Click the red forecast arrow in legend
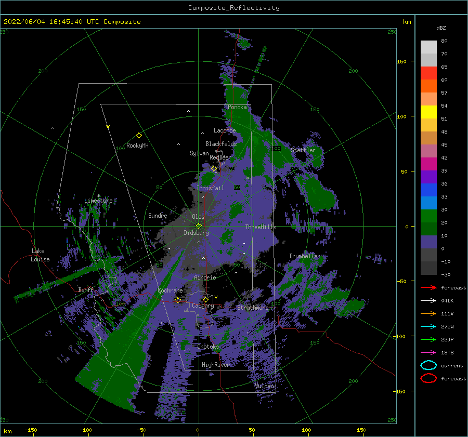The image size is (468, 437). (428, 287)
